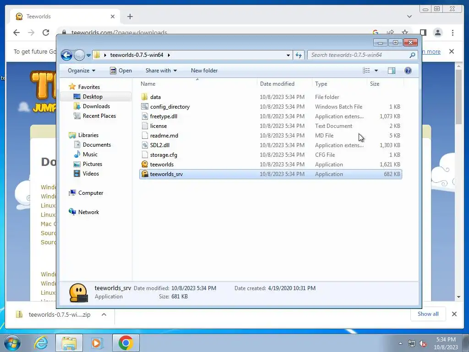
Task: Select the config_directory batch file icon
Action: click(x=144, y=106)
